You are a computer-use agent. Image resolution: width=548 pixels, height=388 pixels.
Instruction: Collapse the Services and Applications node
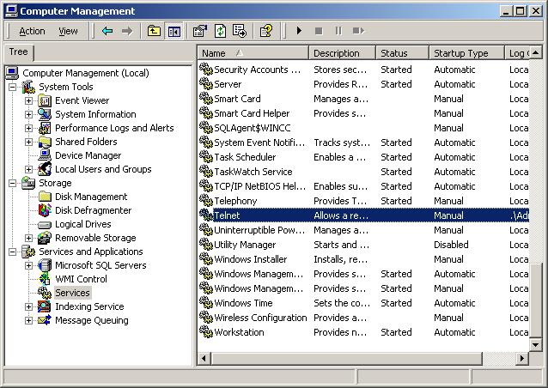[13, 252]
